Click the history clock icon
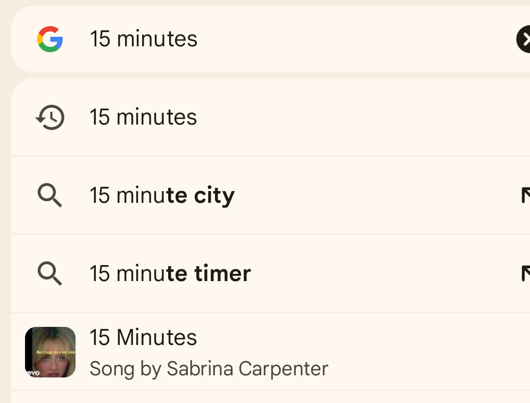Viewport: 530px width, 403px height. pos(50,117)
